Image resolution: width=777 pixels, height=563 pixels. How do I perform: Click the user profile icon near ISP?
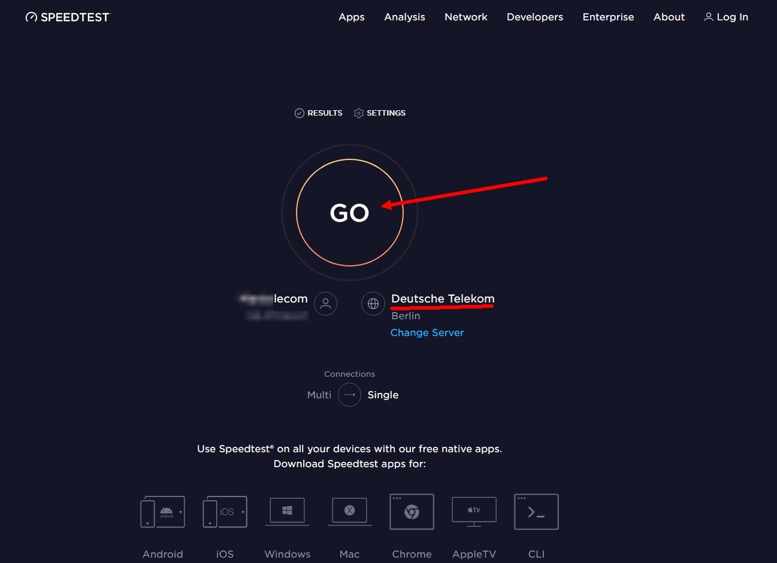tap(325, 304)
